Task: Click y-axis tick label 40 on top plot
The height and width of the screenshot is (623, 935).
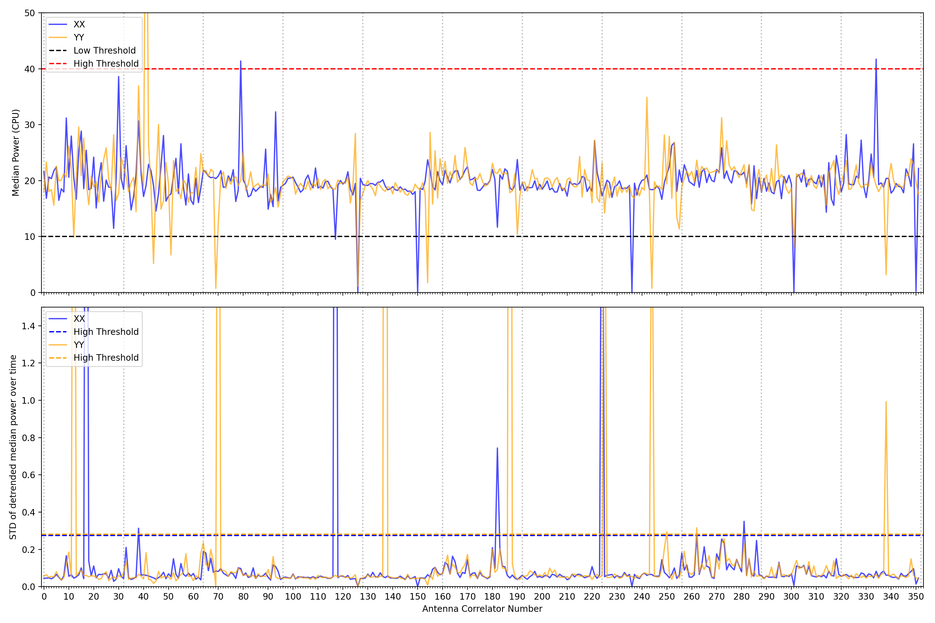Action: (x=29, y=69)
